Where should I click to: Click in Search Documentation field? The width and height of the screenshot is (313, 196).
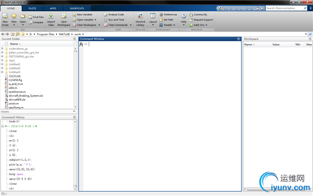click(x=285, y=8)
